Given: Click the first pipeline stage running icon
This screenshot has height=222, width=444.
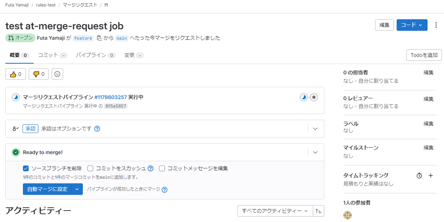Looking at the screenshot, I should click(x=304, y=98).
